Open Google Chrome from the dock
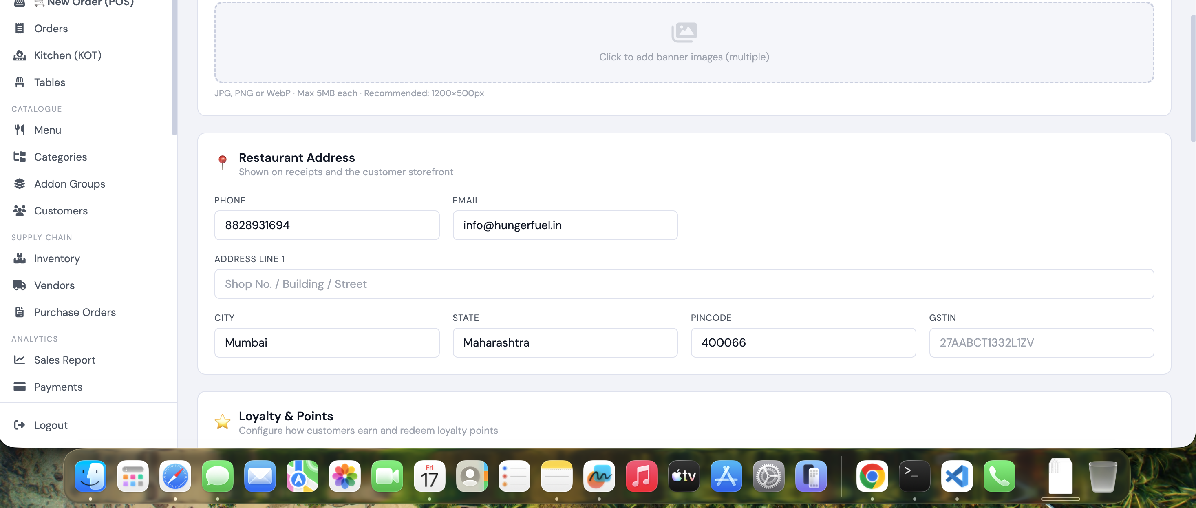The image size is (1196, 508). pos(872,477)
